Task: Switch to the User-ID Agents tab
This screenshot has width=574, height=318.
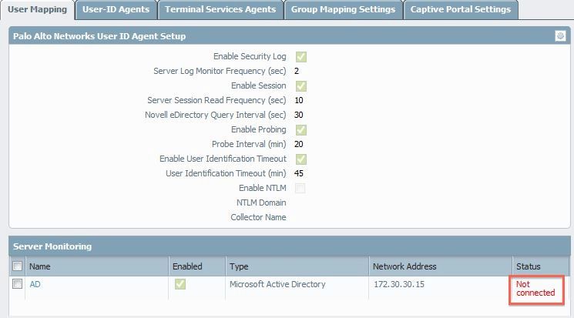Action: (116, 10)
